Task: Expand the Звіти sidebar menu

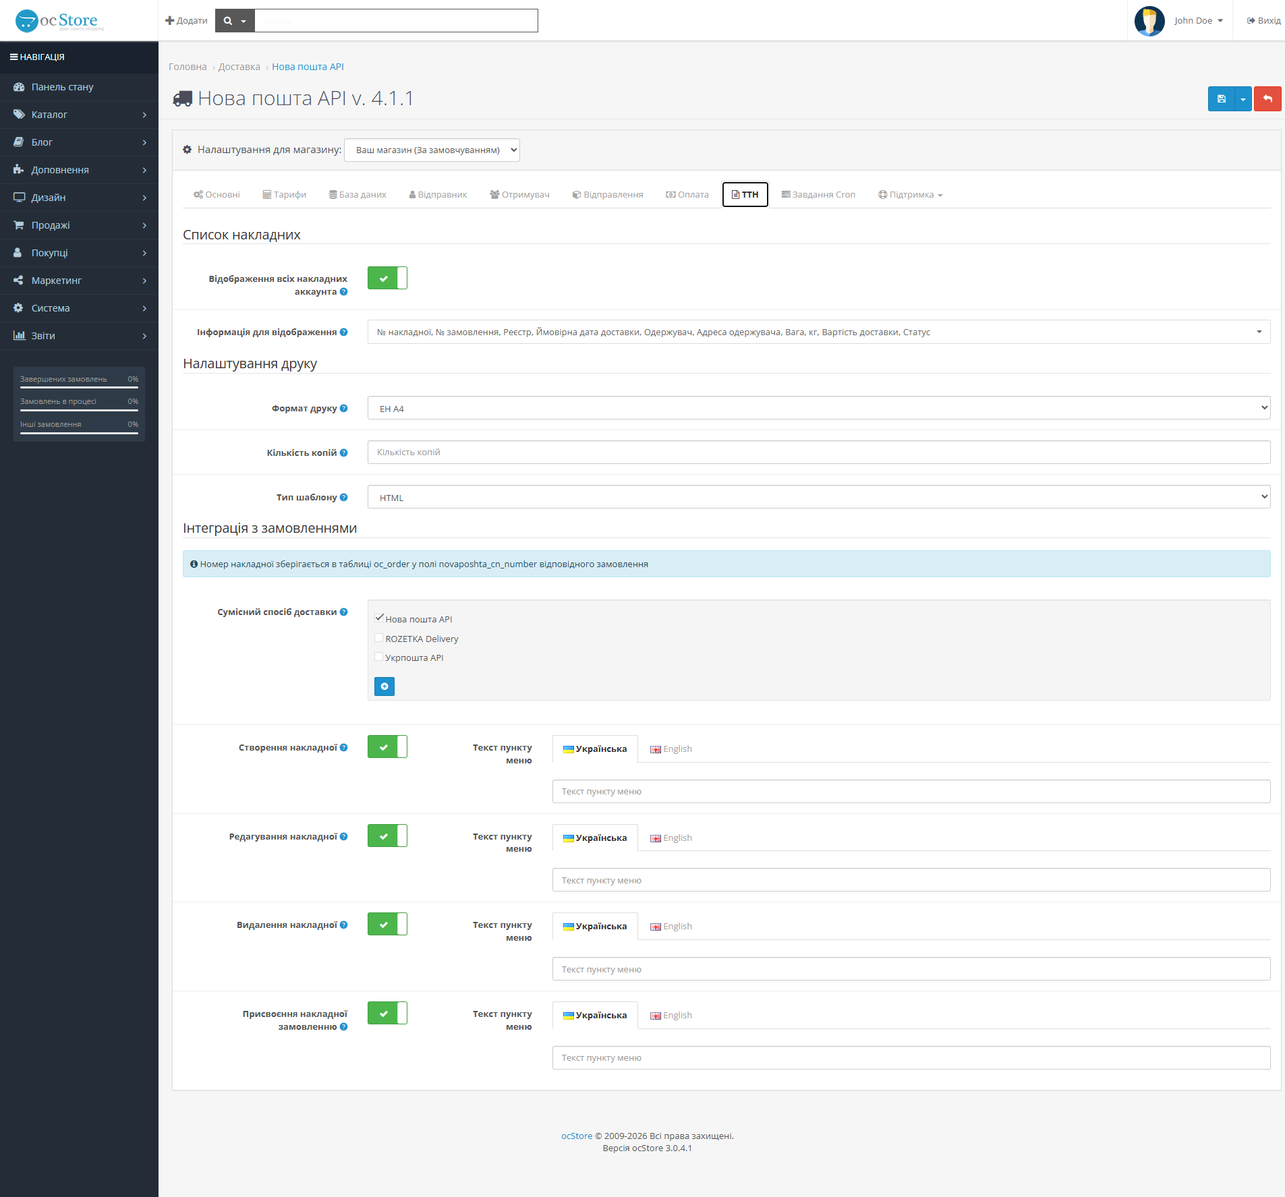Action: click(x=79, y=336)
